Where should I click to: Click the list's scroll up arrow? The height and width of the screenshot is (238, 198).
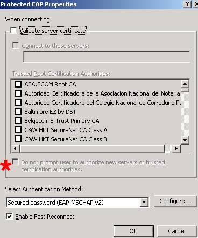point(185,84)
